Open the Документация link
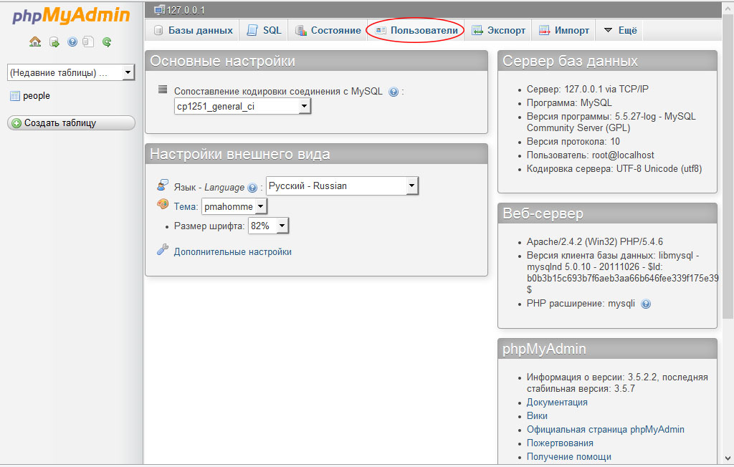The height and width of the screenshot is (467, 734). 557,402
